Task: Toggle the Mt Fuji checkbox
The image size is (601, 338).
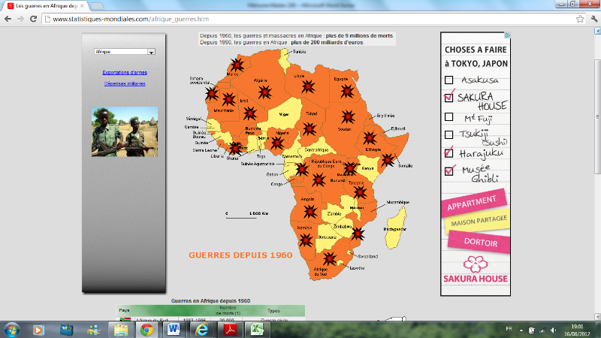Action: (448, 116)
